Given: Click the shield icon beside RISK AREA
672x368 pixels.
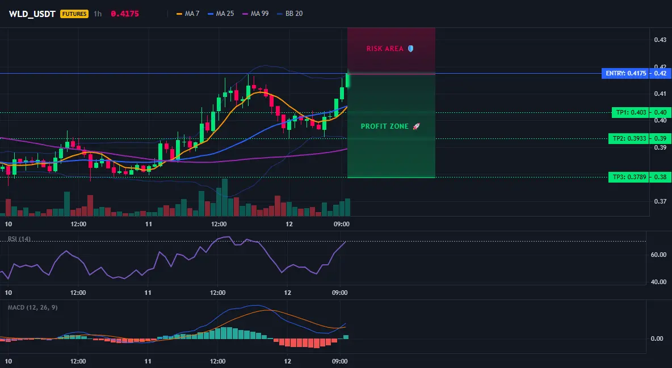Looking at the screenshot, I should click(410, 49).
